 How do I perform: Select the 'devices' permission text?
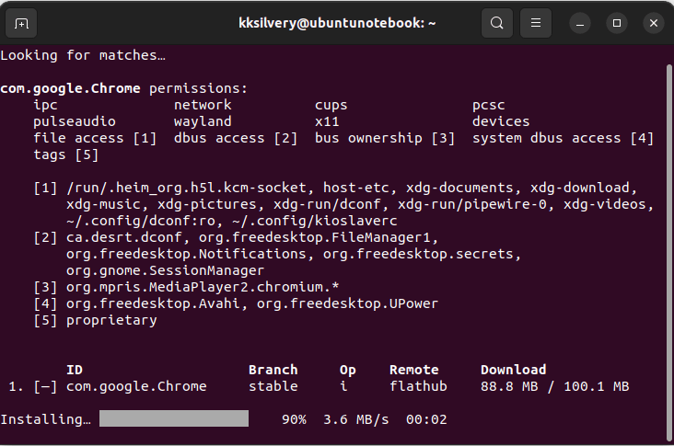[x=501, y=121]
